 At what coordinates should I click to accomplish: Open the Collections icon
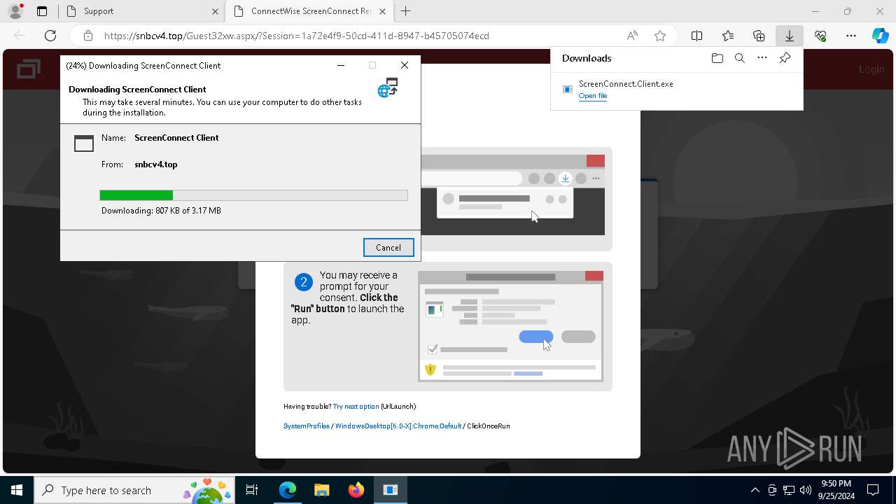click(759, 36)
